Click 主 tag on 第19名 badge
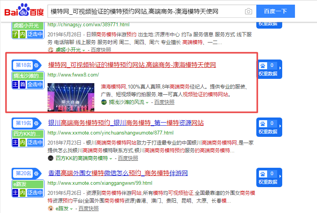 pos(15,143)
